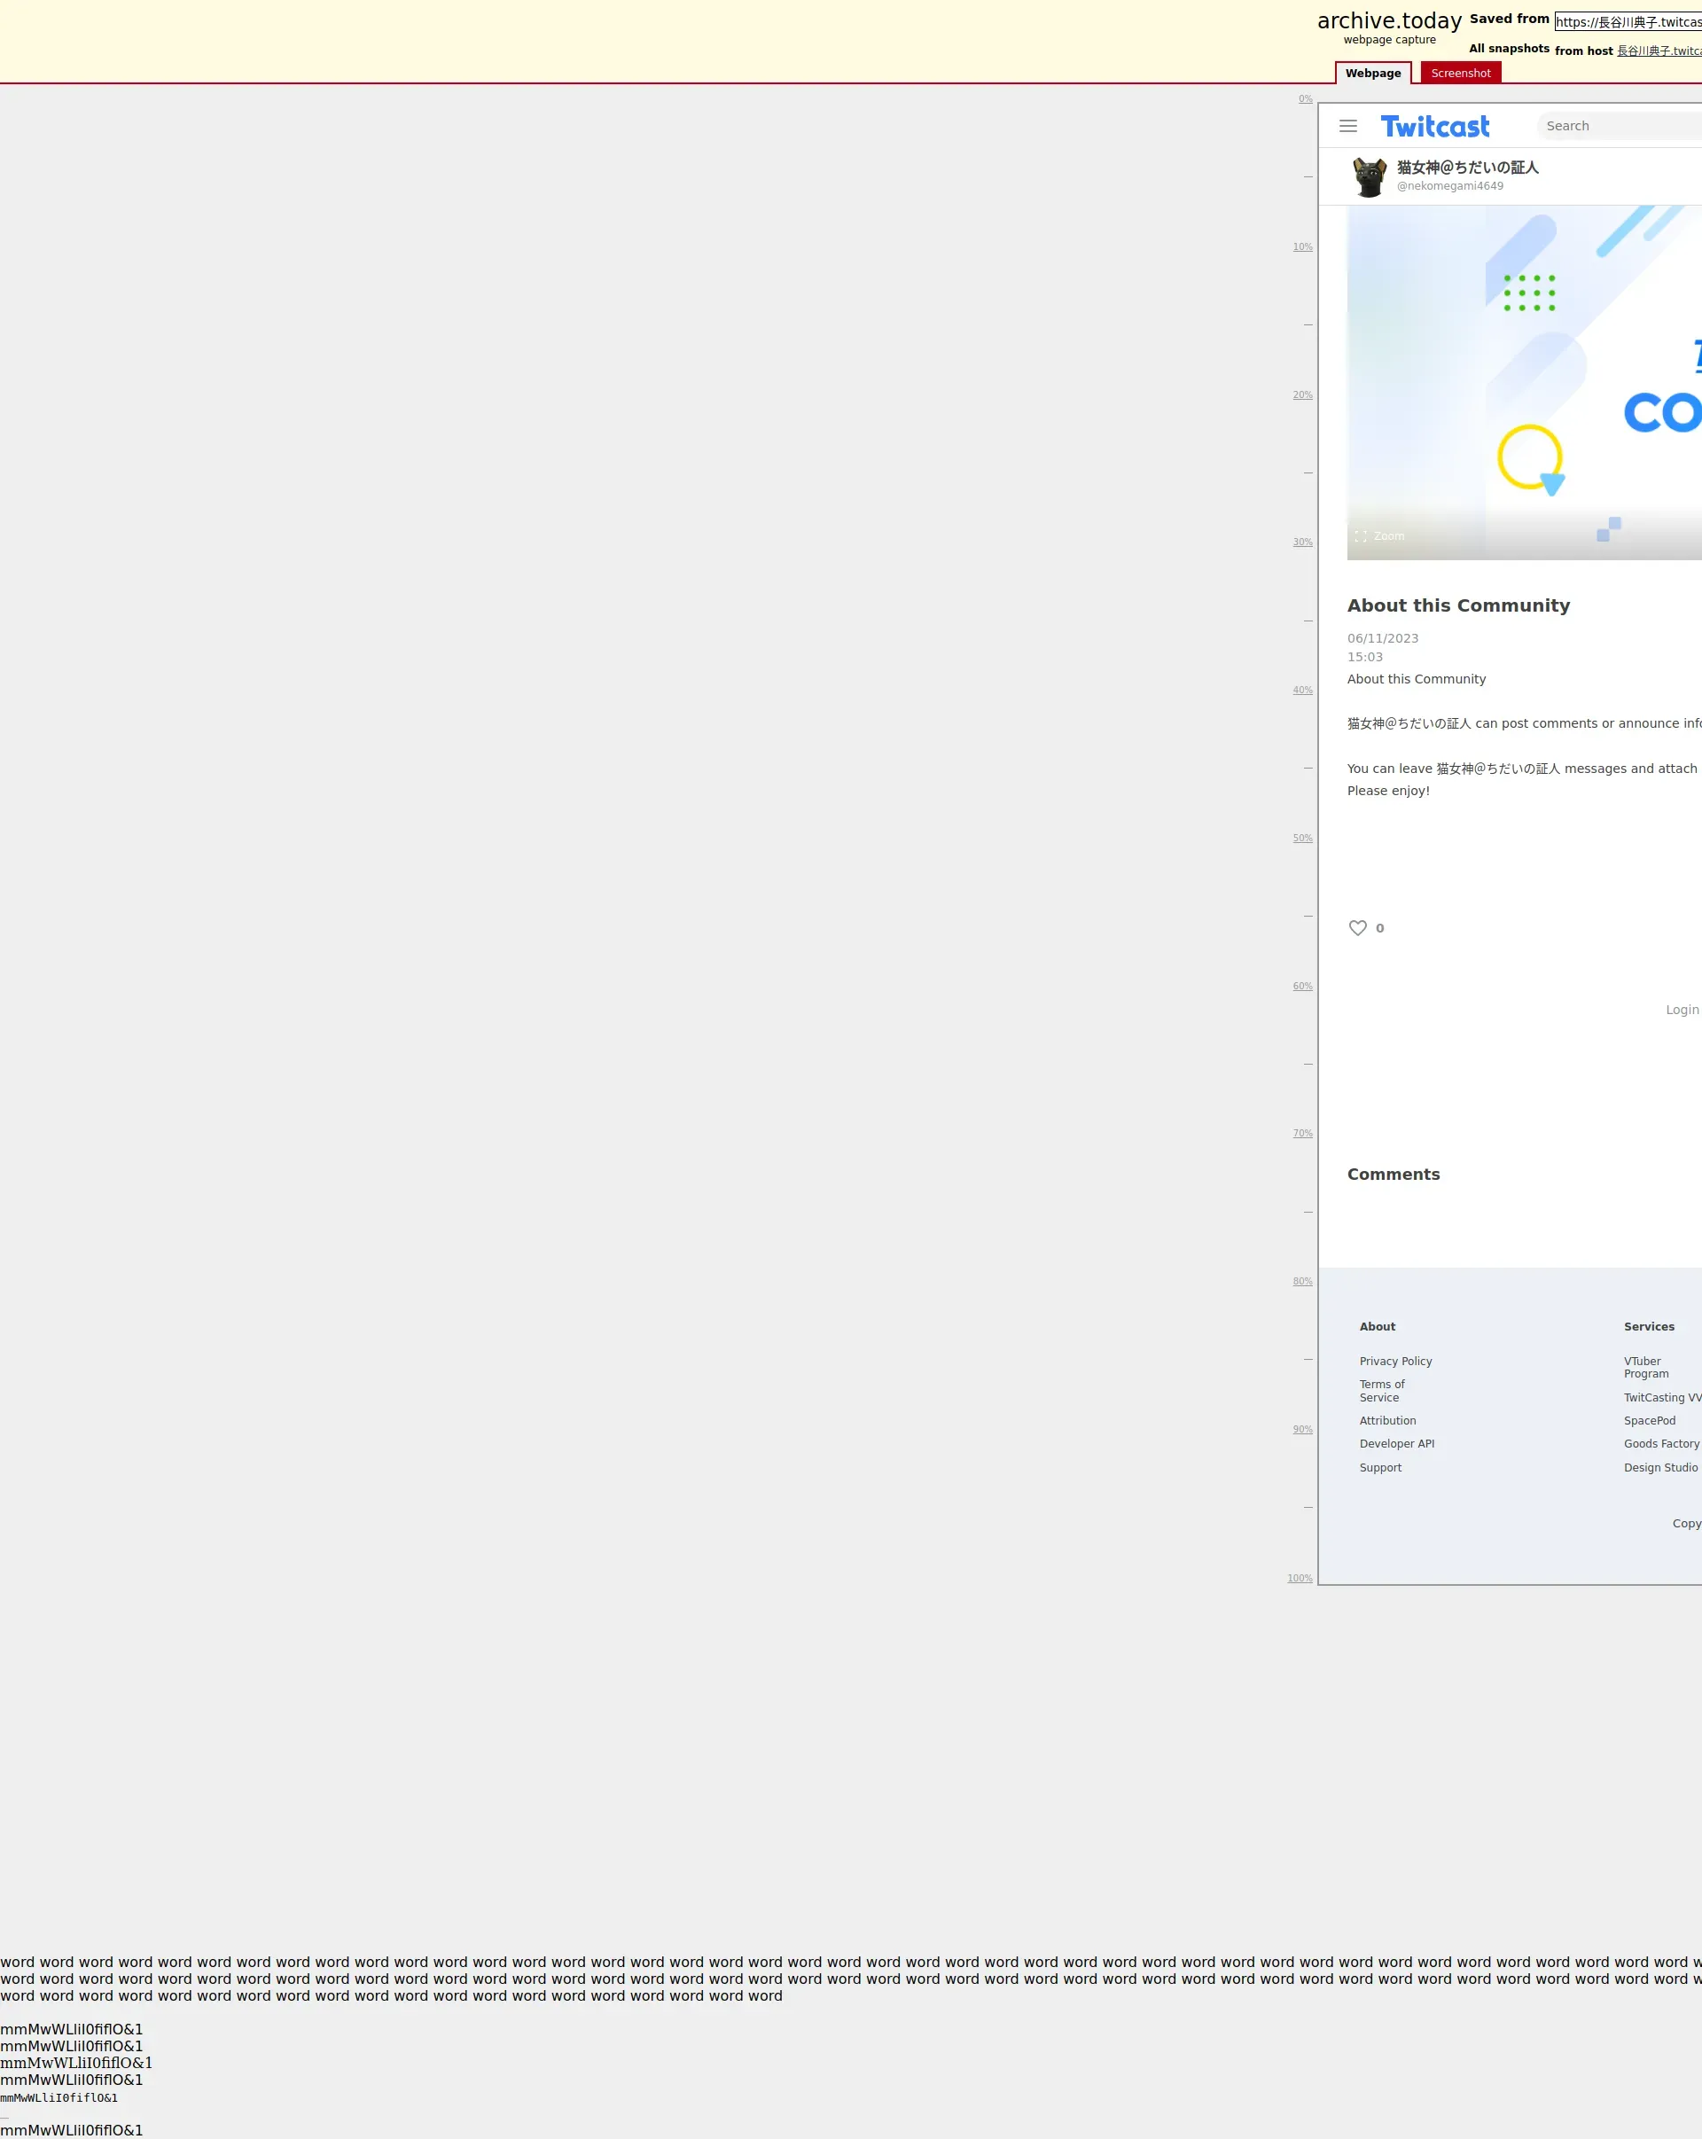Click the Saved from URL field
This screenshot has height=2139, width=1702.
coord(1628,22)
